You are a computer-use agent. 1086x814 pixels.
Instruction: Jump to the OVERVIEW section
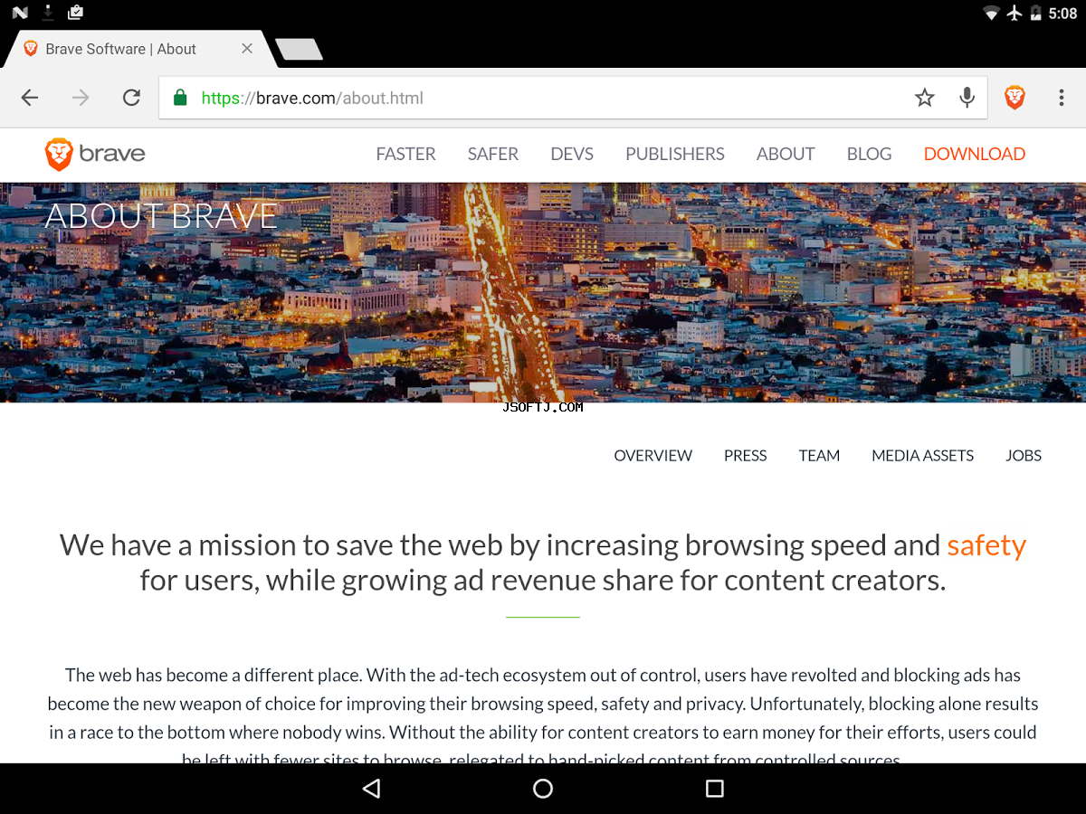click(x=653, y=456)
